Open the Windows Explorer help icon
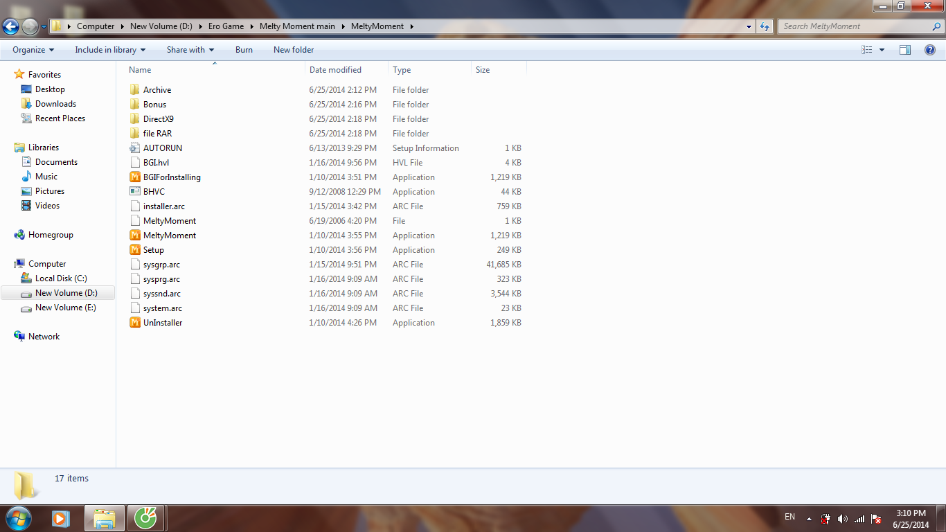Image resolution: width=946 pixels, height=532 pixels. coord(930,50)
